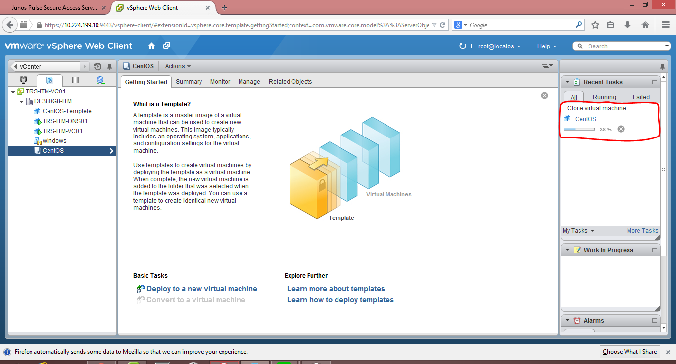The image size is (676, 364).
Task: Open the actions list icon above Recent Tasks
Action: [547, 66]
